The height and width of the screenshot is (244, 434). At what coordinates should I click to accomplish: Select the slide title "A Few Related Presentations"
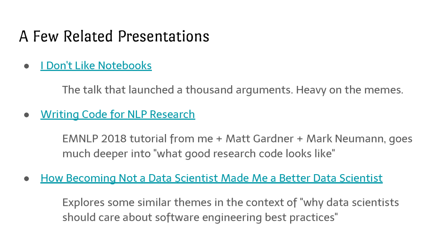tap(114, 37)
